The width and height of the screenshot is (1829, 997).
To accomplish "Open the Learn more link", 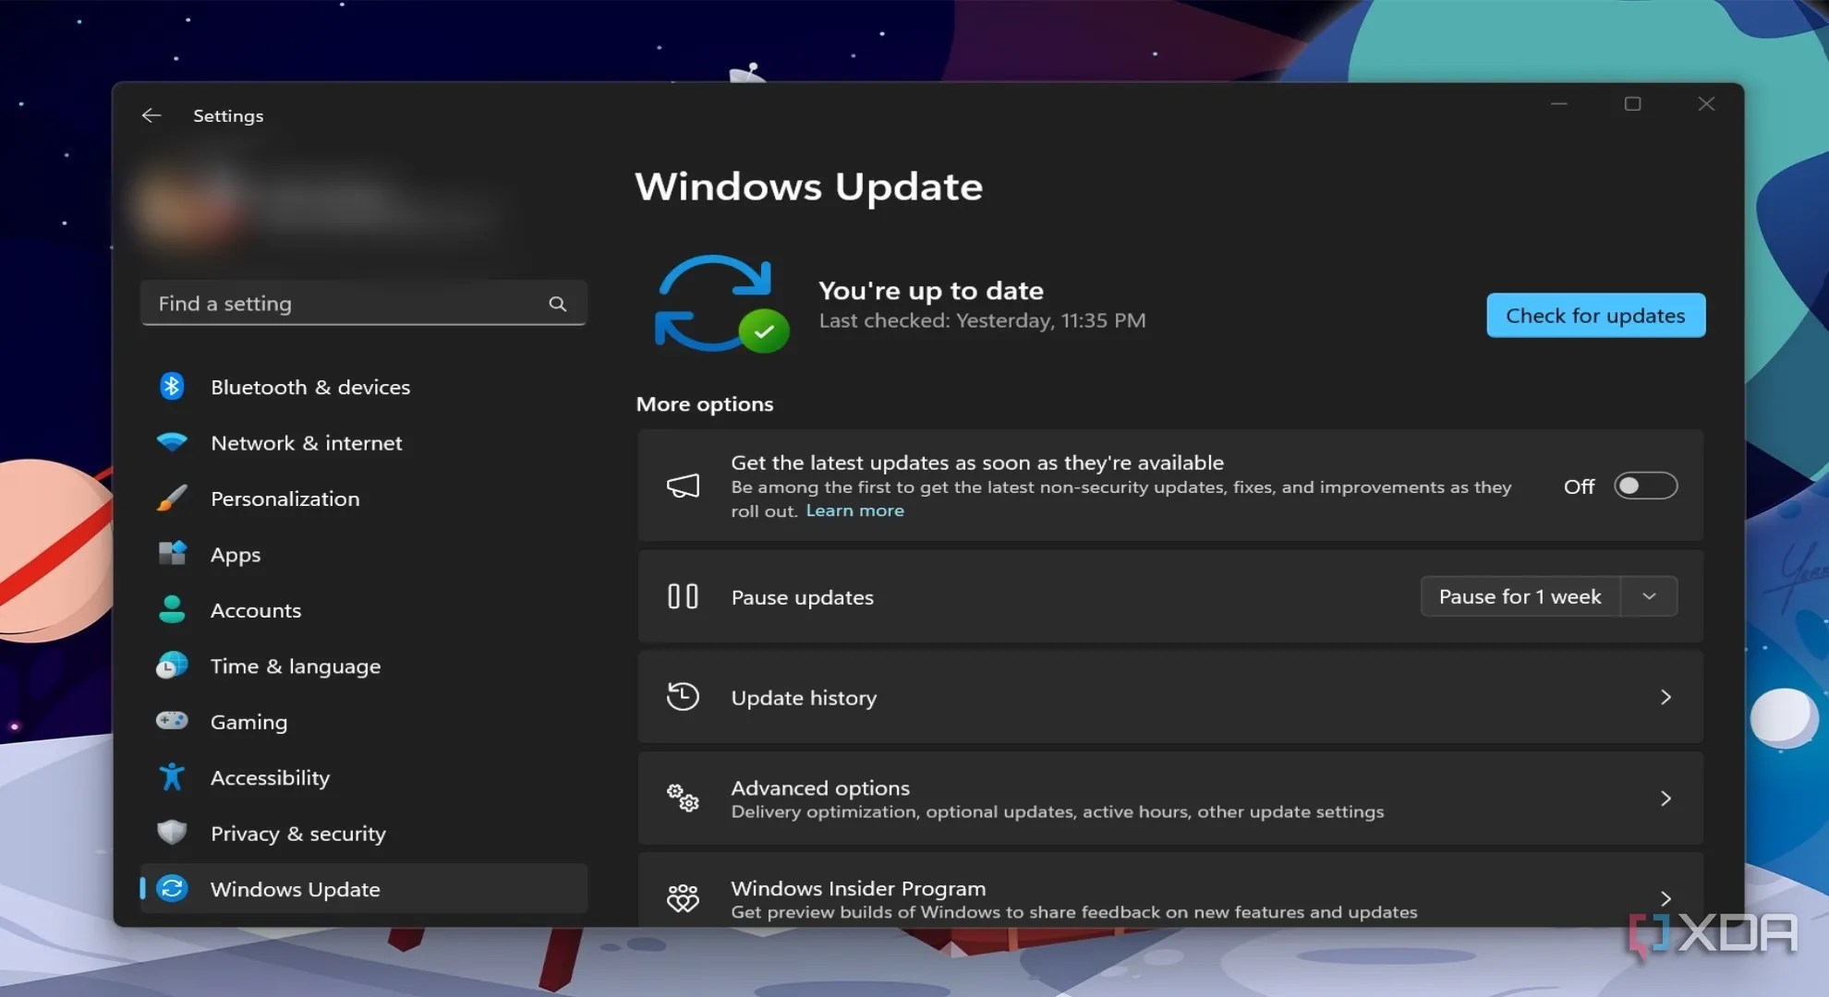I will pos(854,511).
